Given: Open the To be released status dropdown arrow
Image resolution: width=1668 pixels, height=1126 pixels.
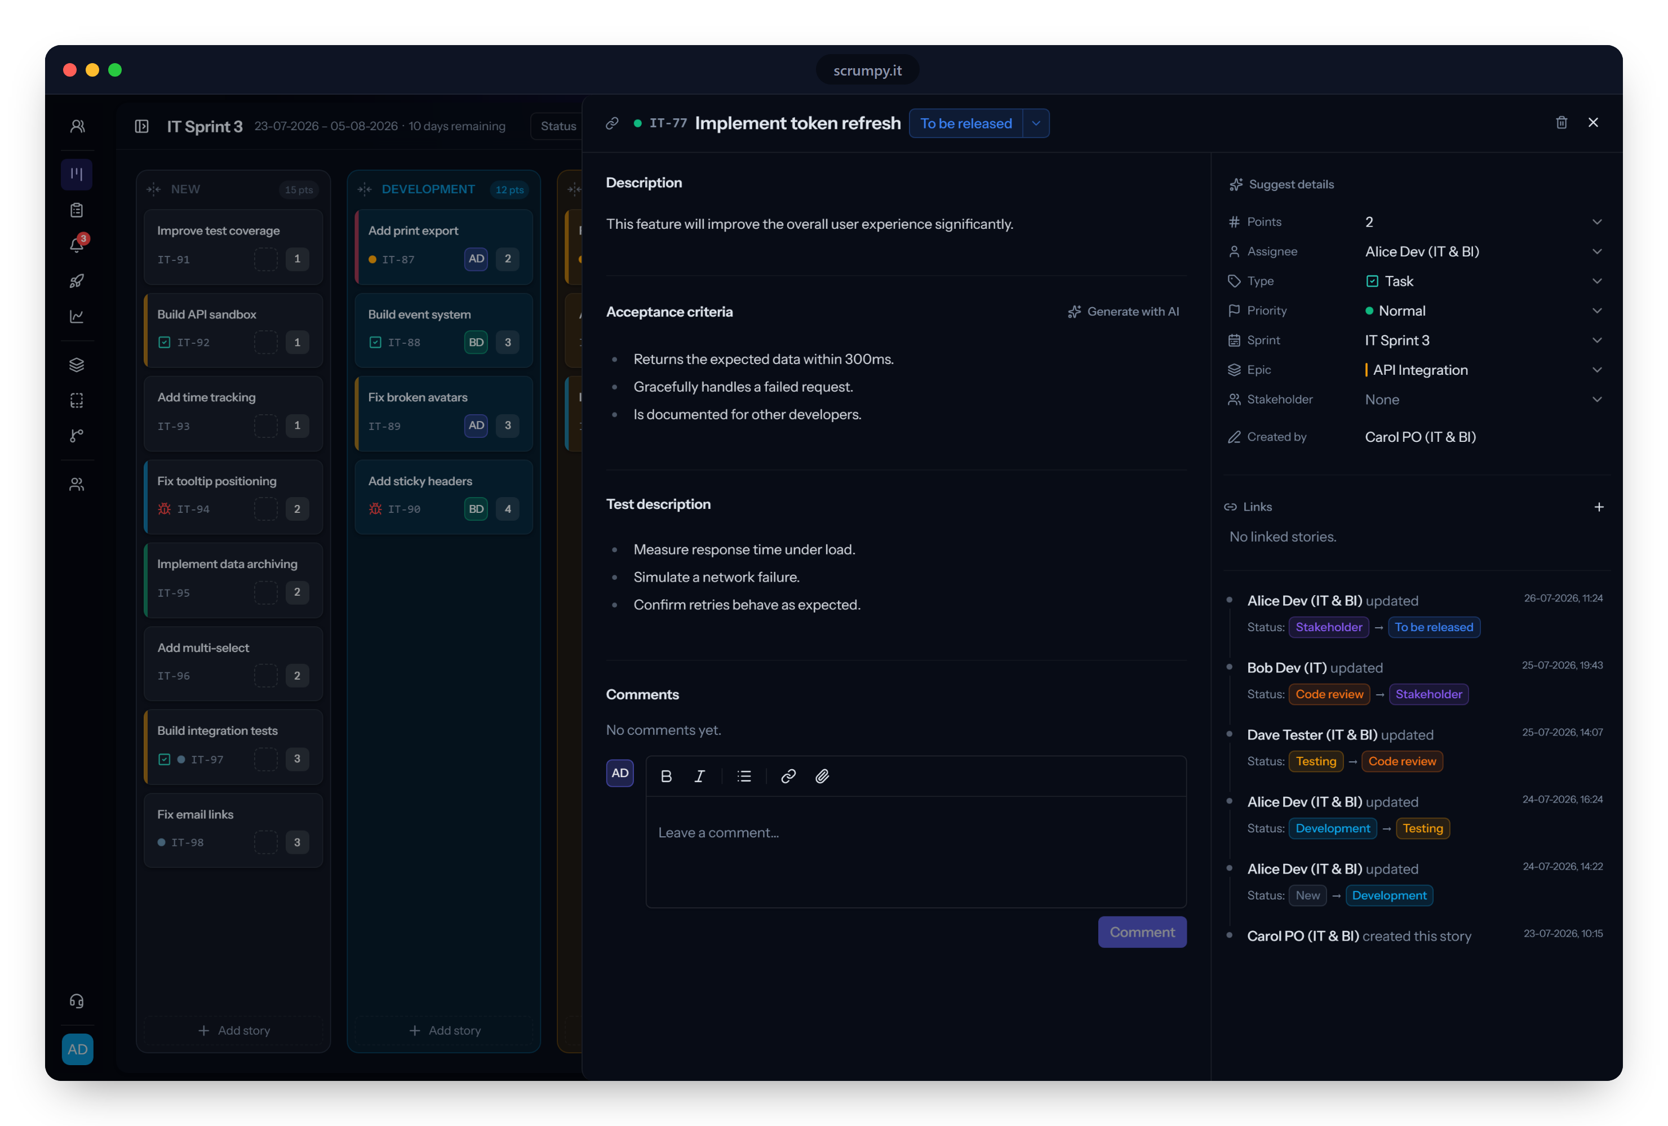Looking at the screenshot, I should (x=1036, y=123).
